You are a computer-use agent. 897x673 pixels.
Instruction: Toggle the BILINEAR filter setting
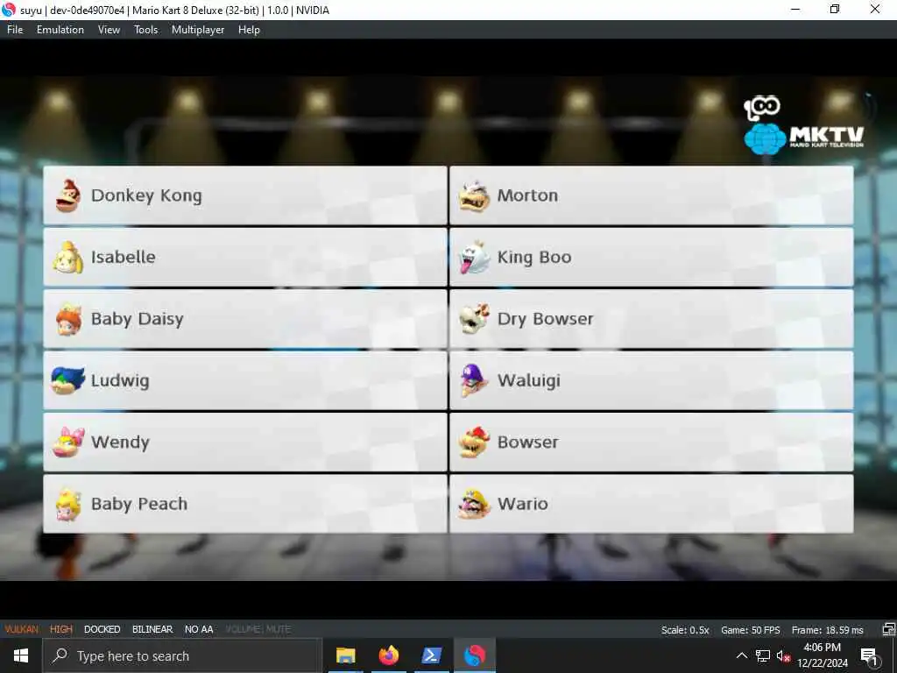(x=152, y=629)
